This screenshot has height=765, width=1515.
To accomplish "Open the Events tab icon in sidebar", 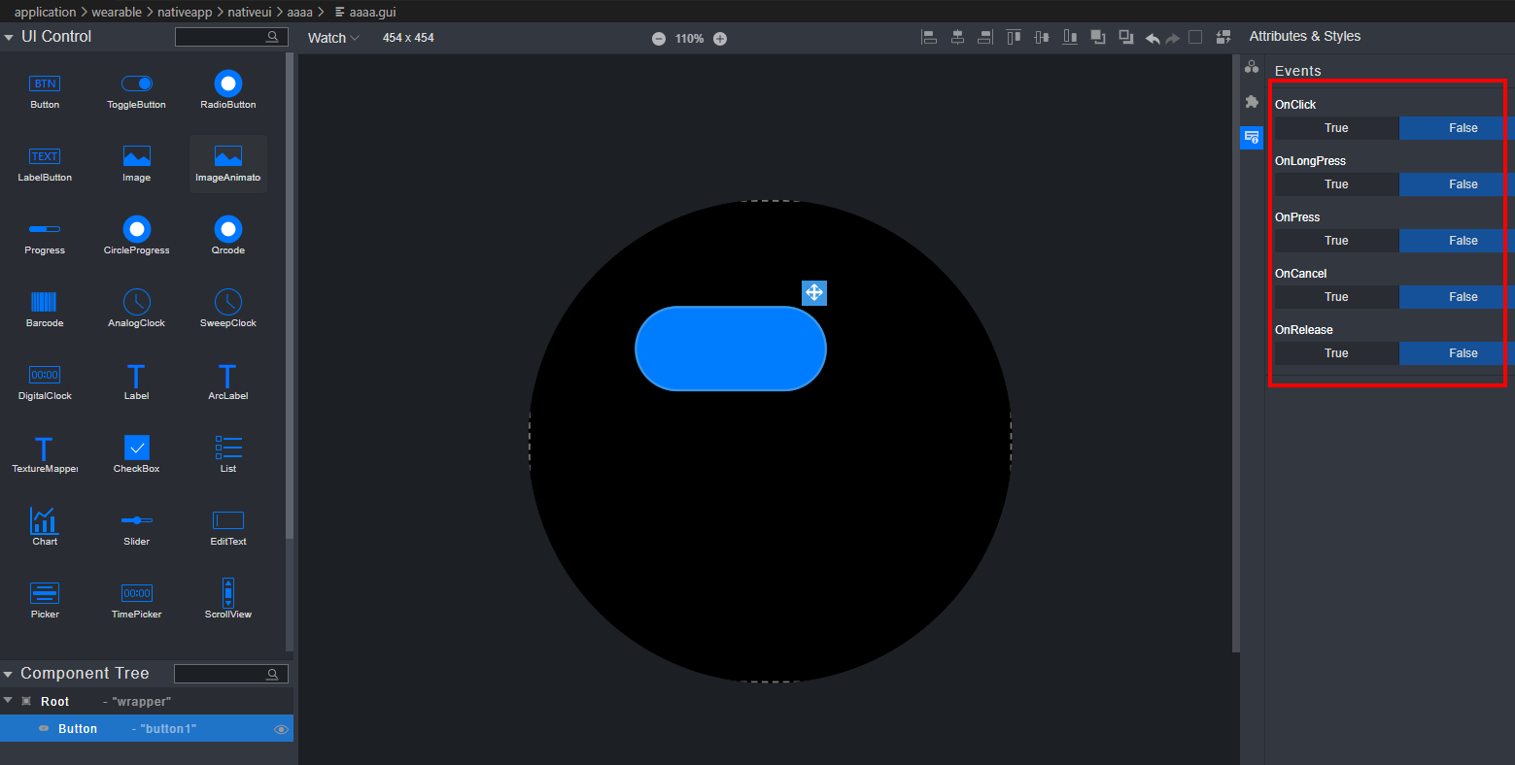I will [x=1252, y=137].
